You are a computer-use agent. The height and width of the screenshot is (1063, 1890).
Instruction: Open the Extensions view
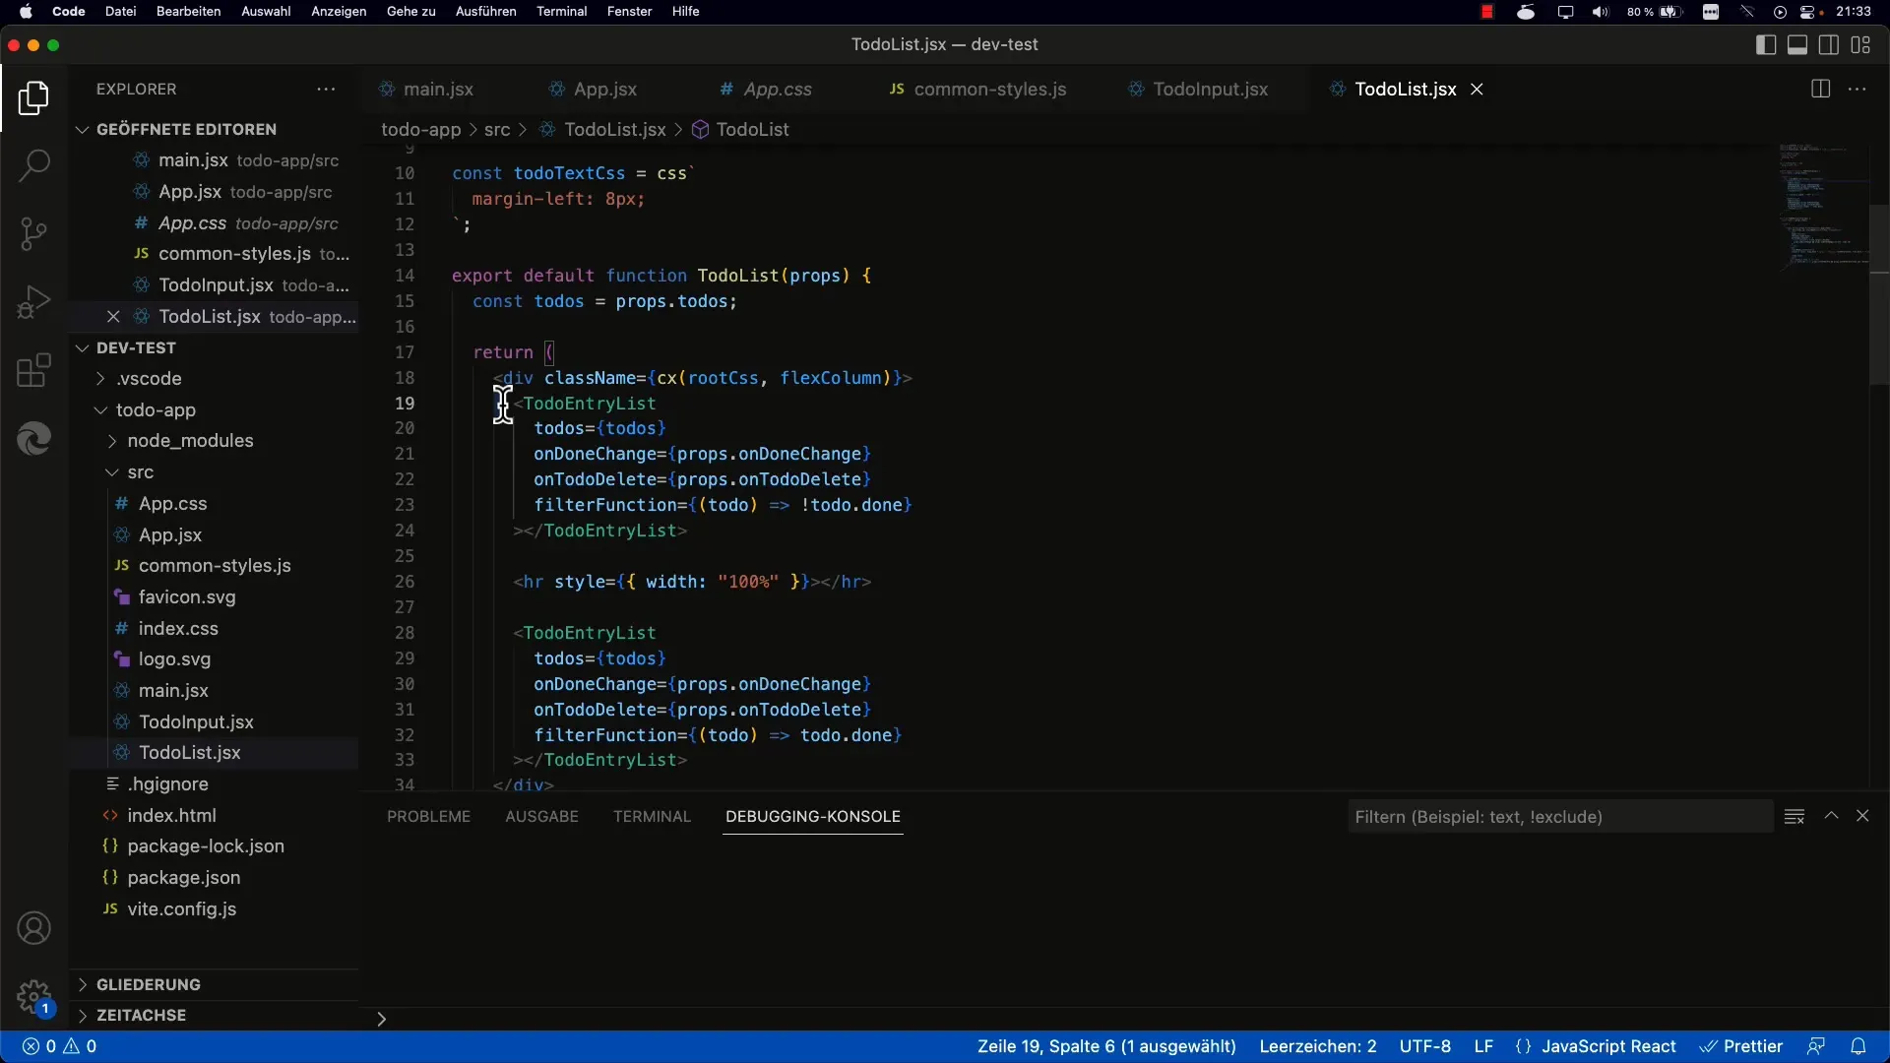(33, 370)
